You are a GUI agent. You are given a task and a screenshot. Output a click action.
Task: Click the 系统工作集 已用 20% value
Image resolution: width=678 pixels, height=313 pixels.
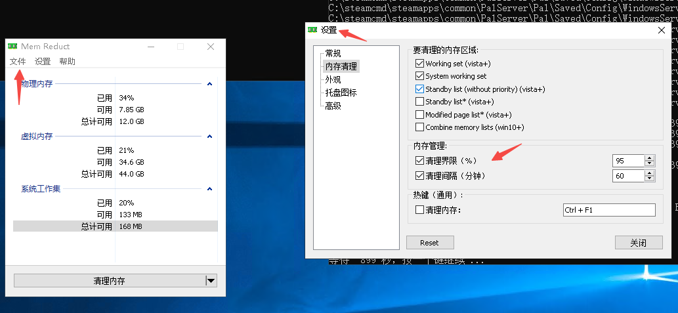pos(126,203)
